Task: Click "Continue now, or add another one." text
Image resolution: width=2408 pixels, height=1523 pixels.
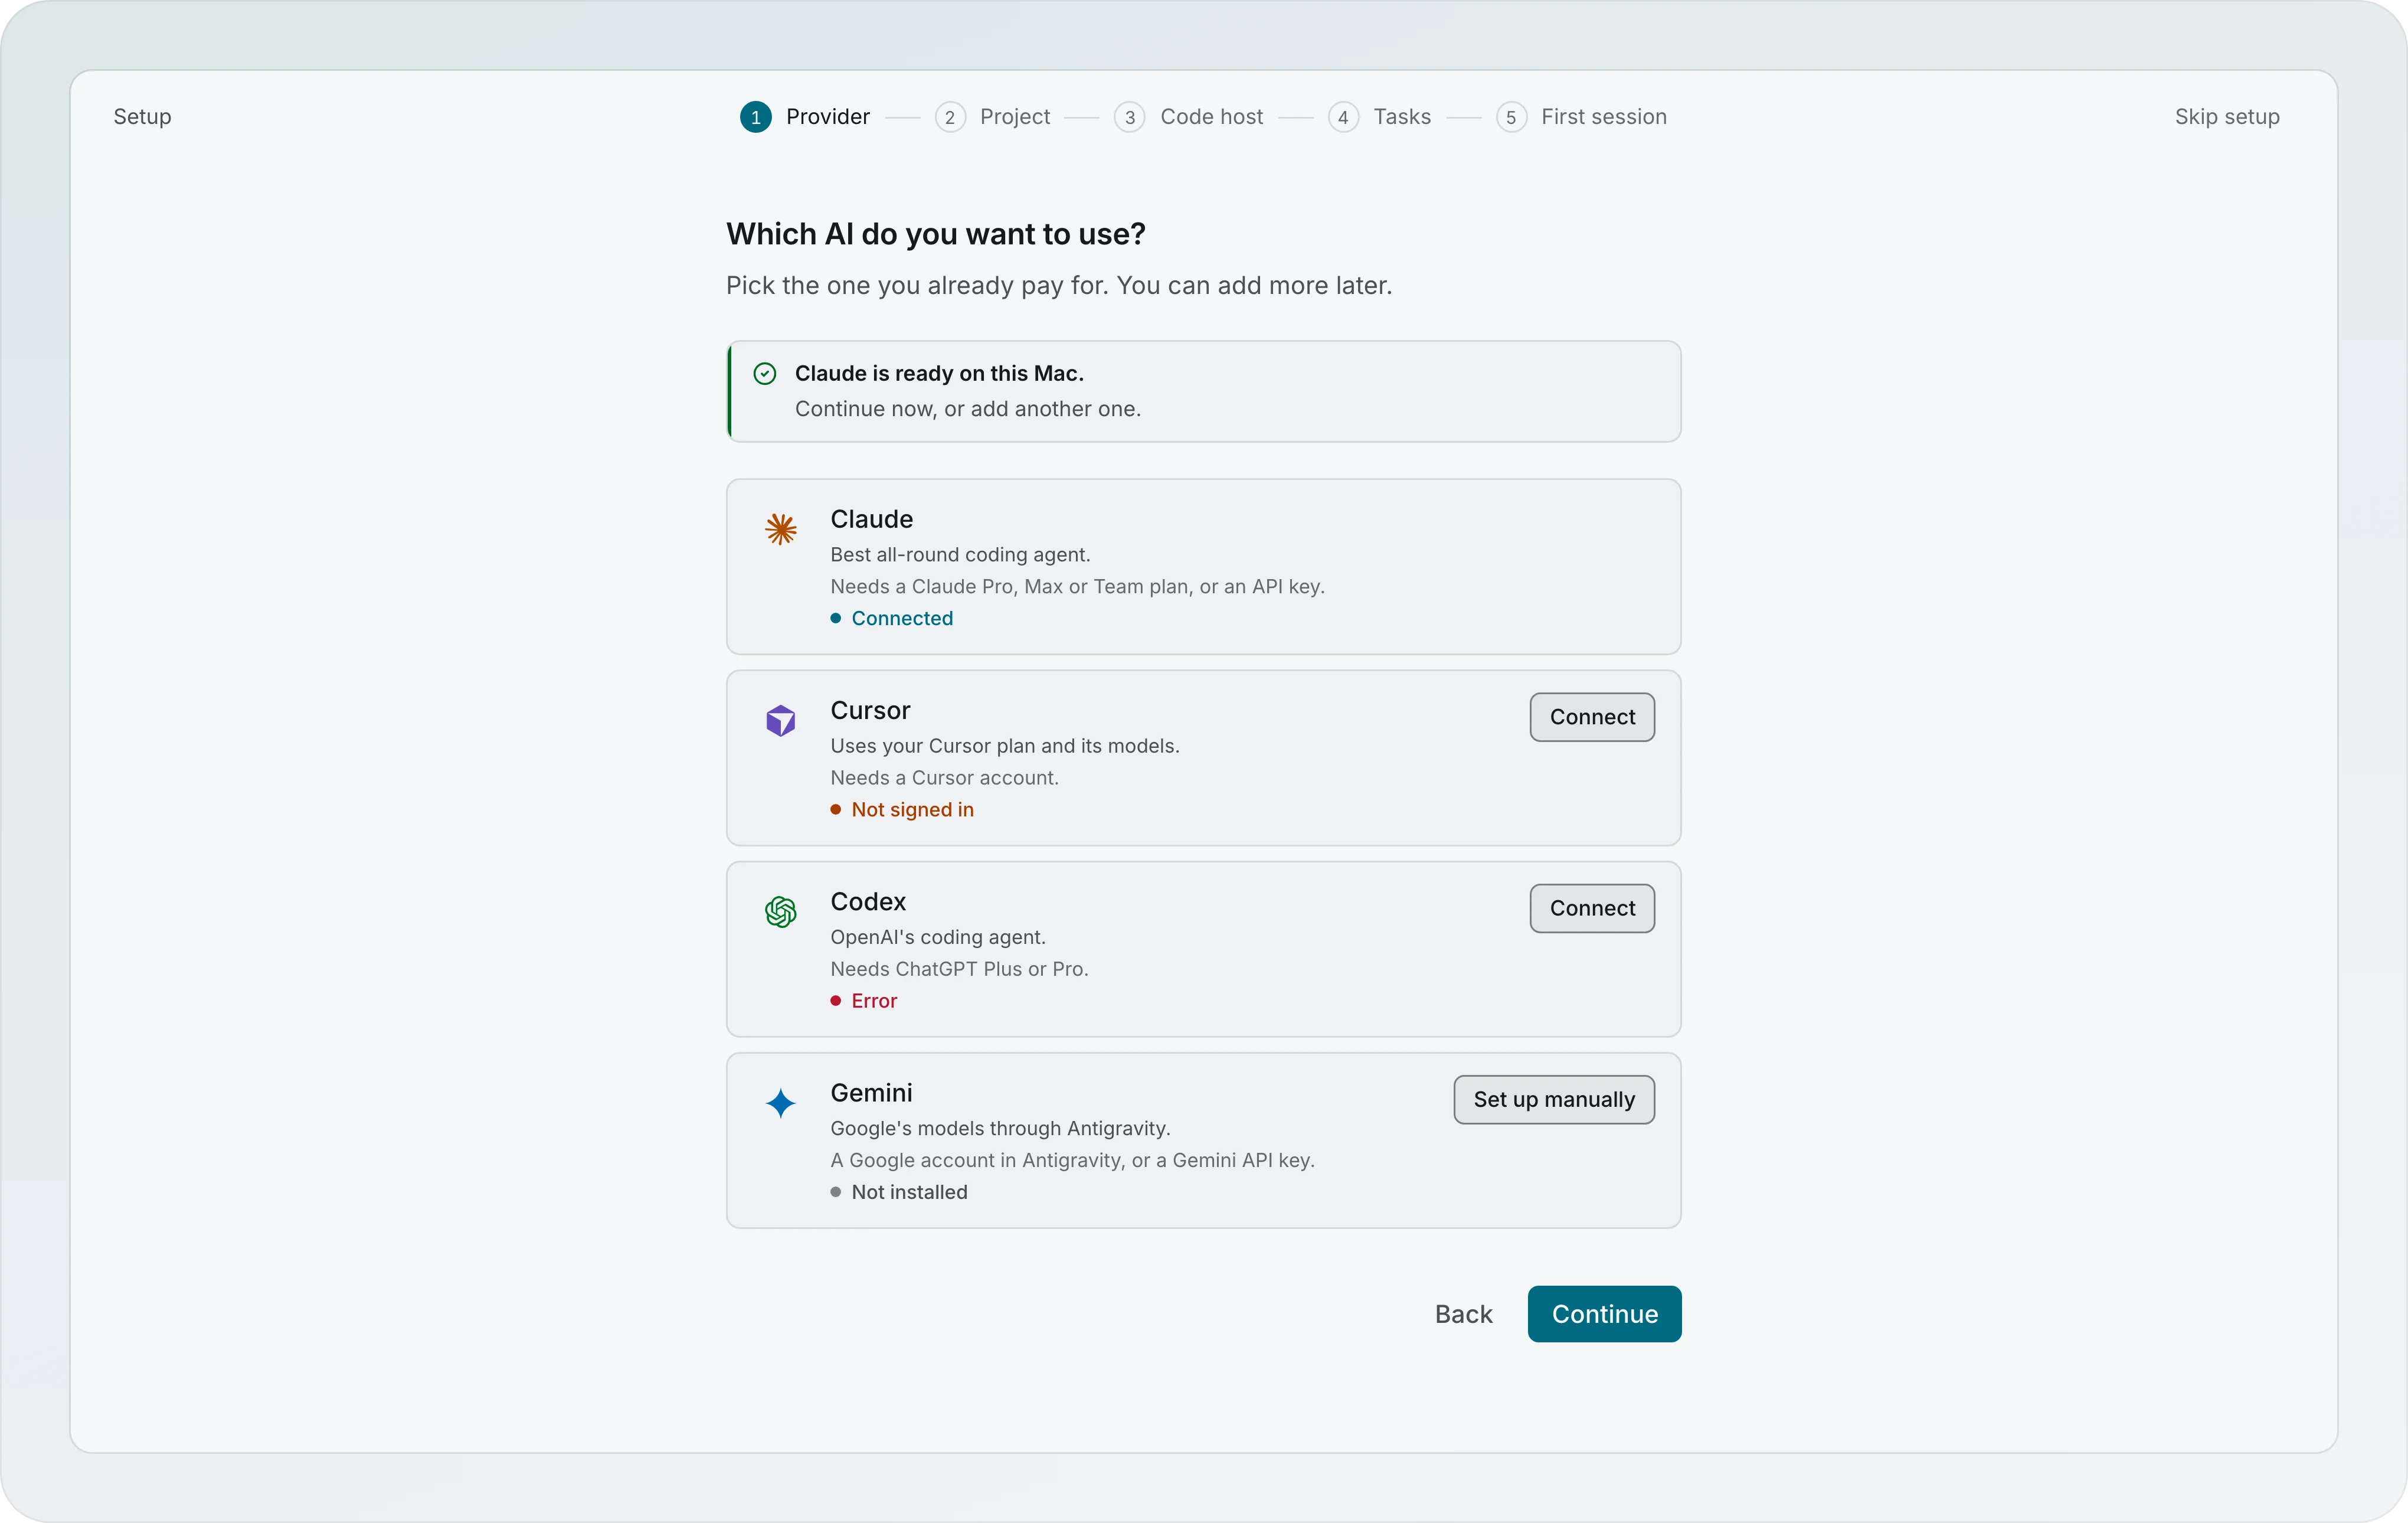Action: pyautogui.click(x=967, y=408)
